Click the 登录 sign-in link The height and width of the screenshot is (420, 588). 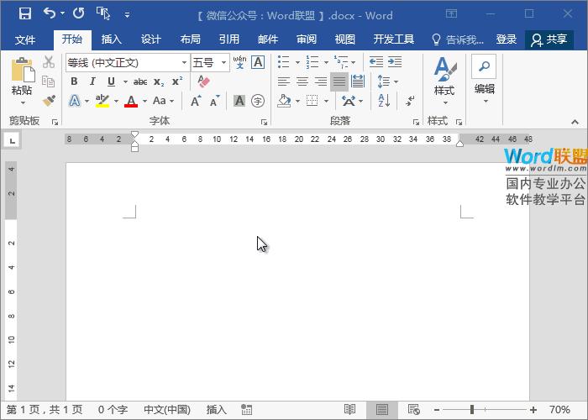pos(507,39)
